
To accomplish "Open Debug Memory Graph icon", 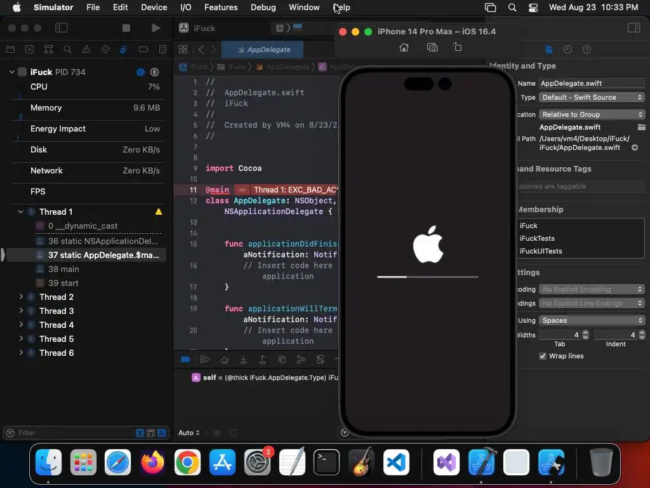I will coord(301,360).
